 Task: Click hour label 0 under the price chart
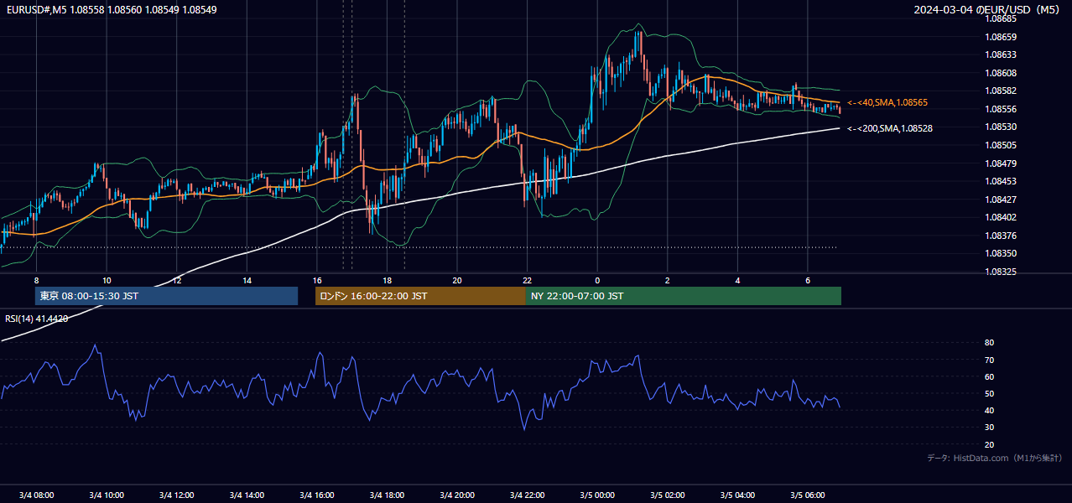(597, 280)
